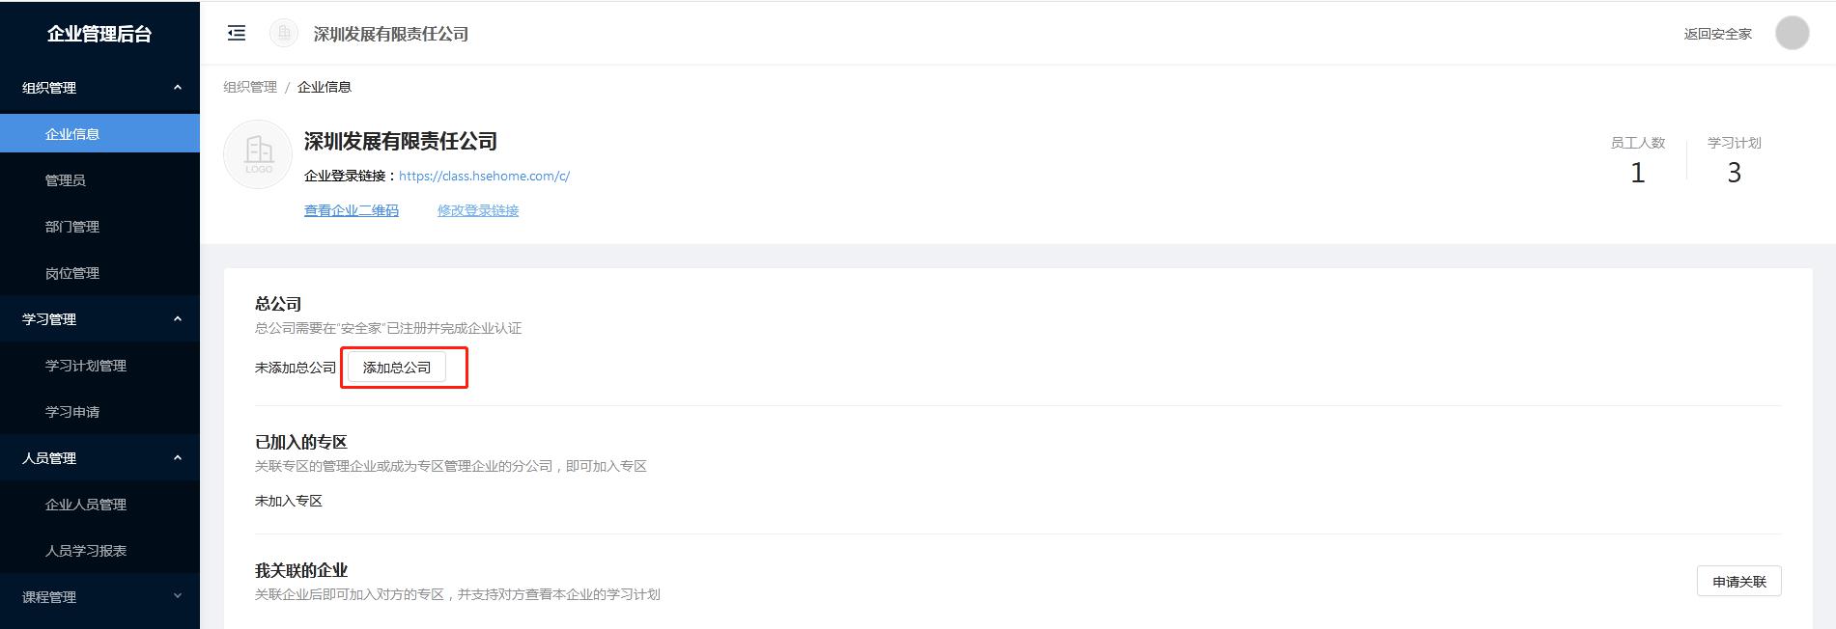Viewport: 1836px width, 629px height.
Task: Select 企业信息 in the sidebar
Action: click(99, 134)
